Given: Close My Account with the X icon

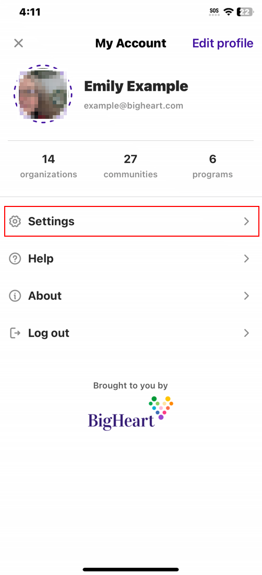Looking at the screenshot, I should [x=18, y=43].
